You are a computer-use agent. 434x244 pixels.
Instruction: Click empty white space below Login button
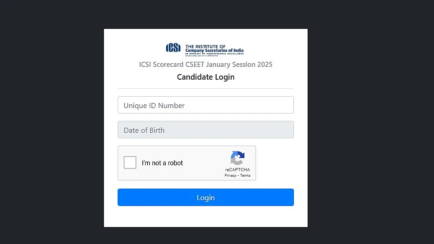pos(206,217)
